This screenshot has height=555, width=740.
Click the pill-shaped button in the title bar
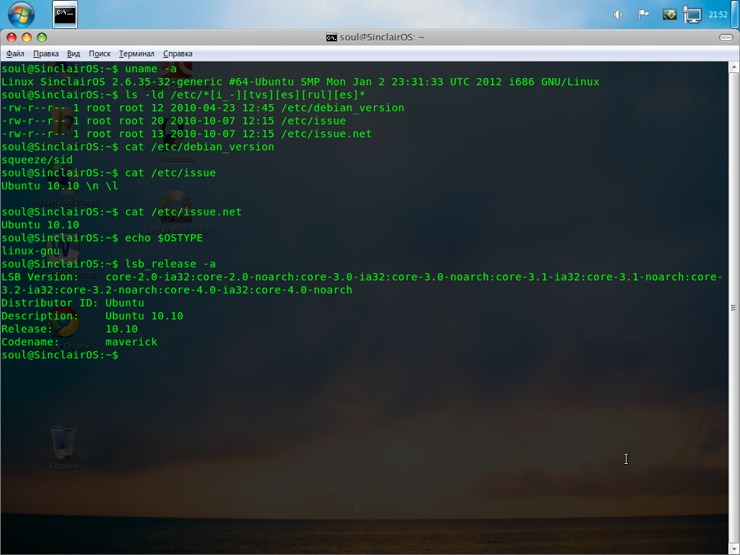click(726, 38)
